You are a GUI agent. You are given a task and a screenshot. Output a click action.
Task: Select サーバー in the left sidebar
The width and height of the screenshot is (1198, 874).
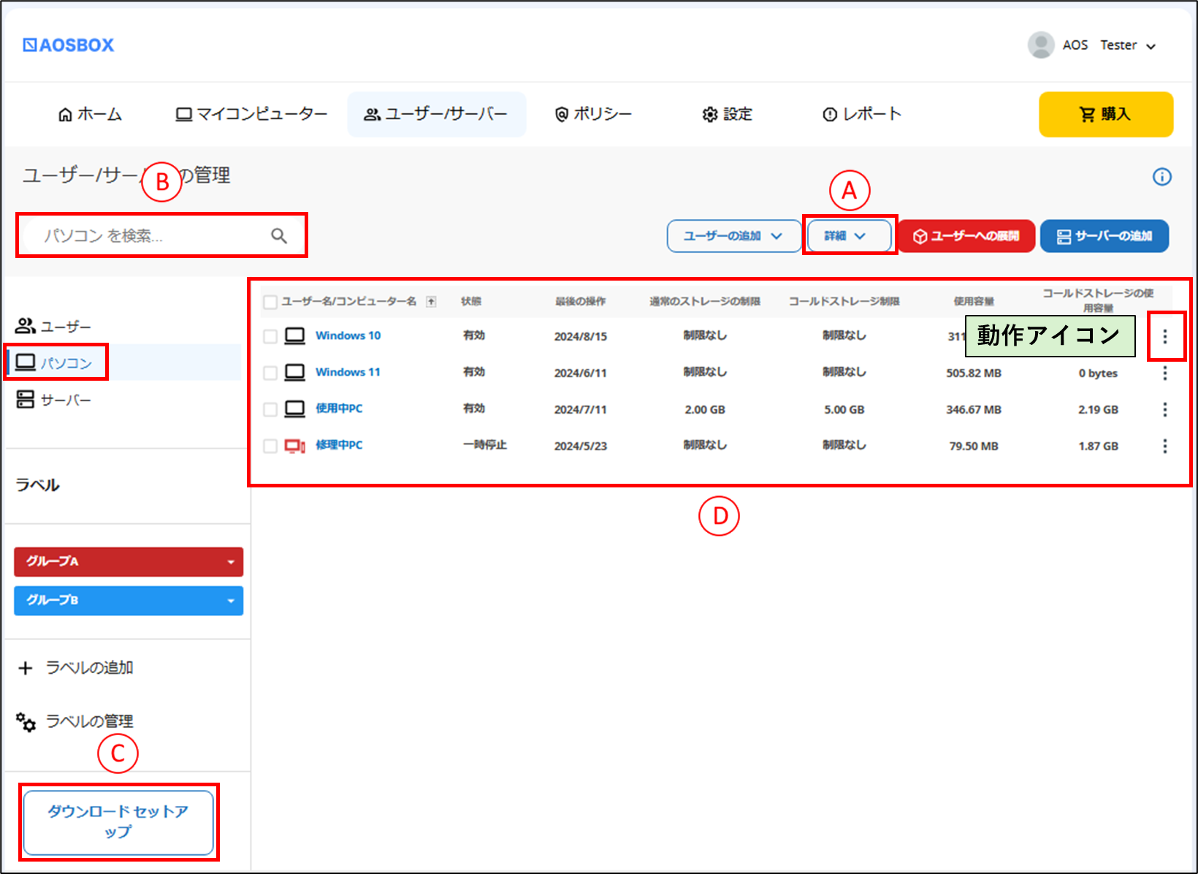[54, 400]
